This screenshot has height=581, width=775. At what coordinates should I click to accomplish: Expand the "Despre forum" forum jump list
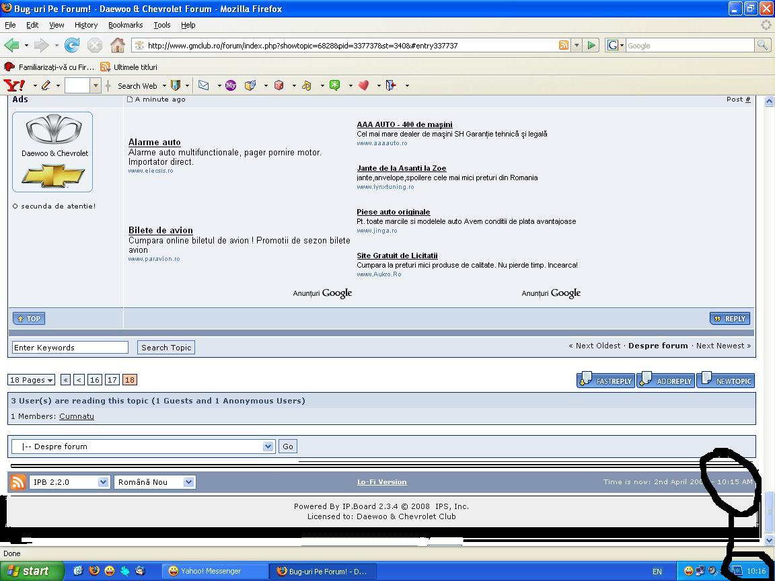click(x=143, y=447)
